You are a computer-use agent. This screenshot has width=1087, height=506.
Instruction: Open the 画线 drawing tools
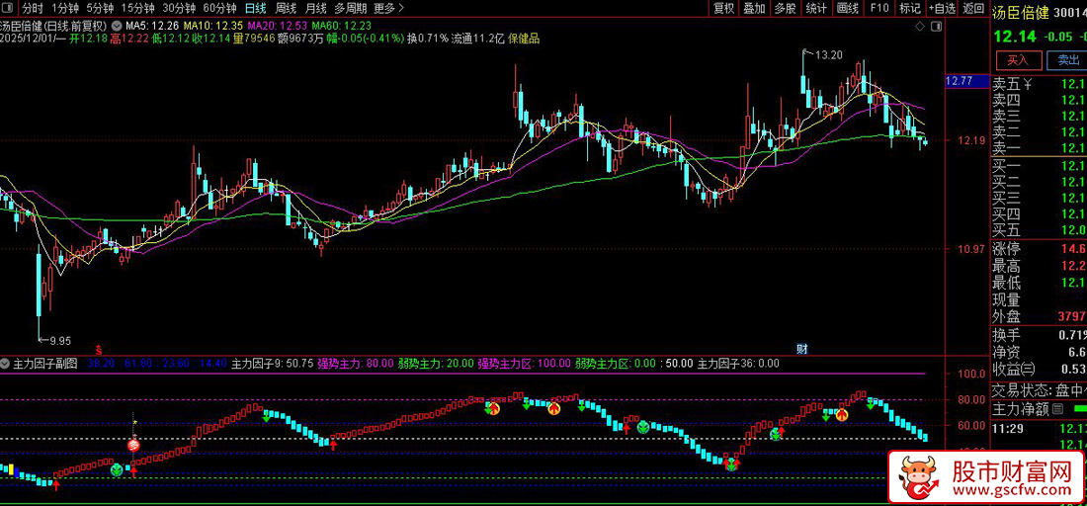(x=847, y=8)
